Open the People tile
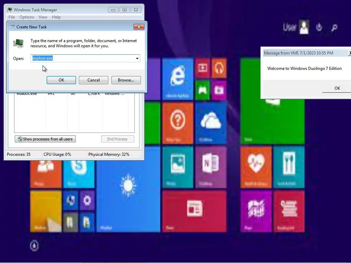This screenshot has height=263, width=351. (46, 174)
